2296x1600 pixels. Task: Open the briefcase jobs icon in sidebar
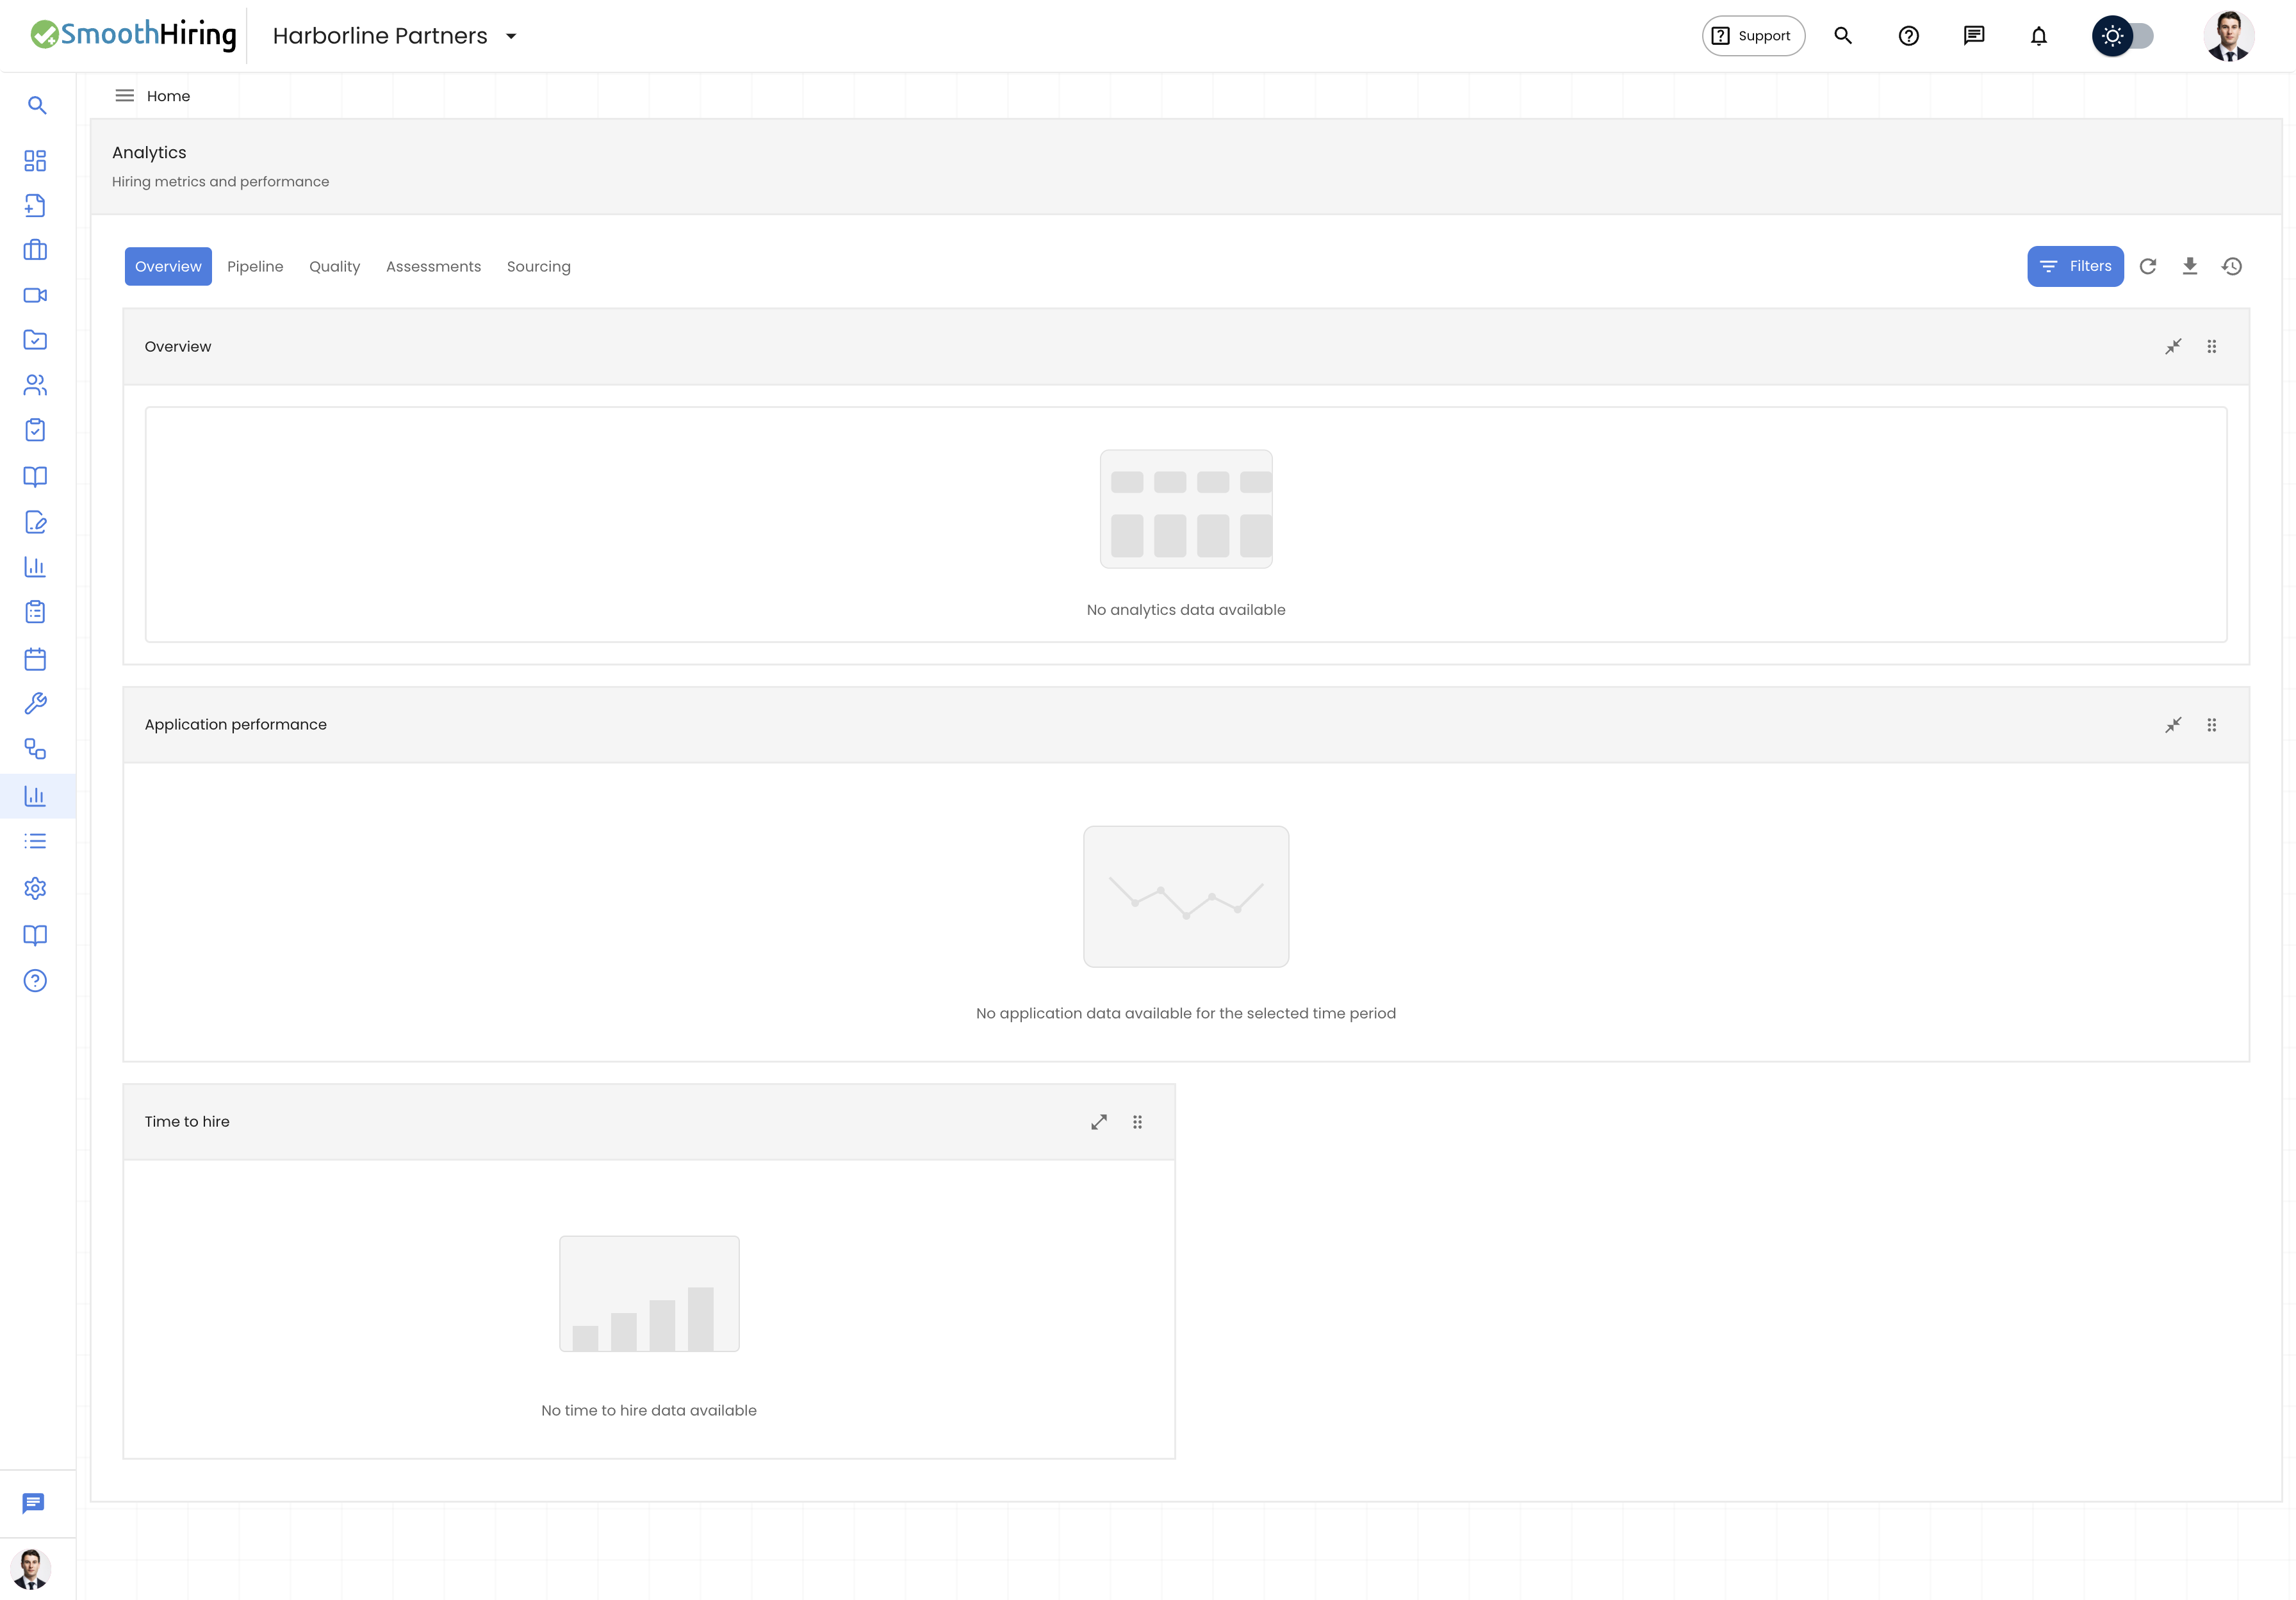tap(35, 250)
